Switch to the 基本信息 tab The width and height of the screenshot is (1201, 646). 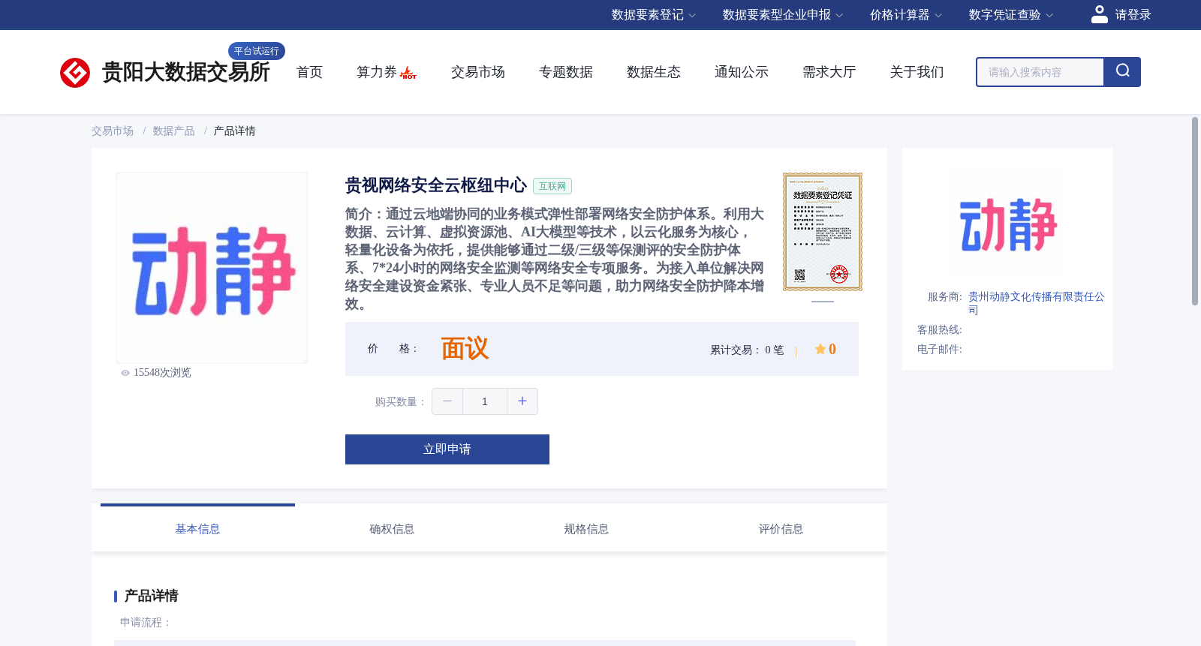tap(197, 529)
